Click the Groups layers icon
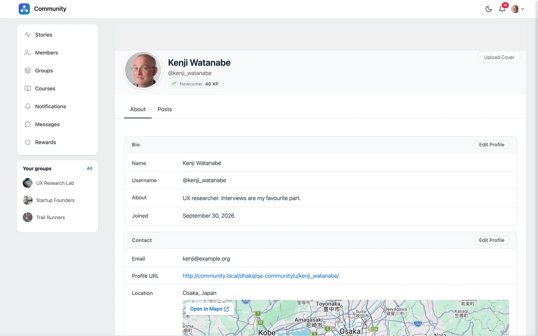Image resolution: width=538 pixels, height=336 pixels. [28, 71]
